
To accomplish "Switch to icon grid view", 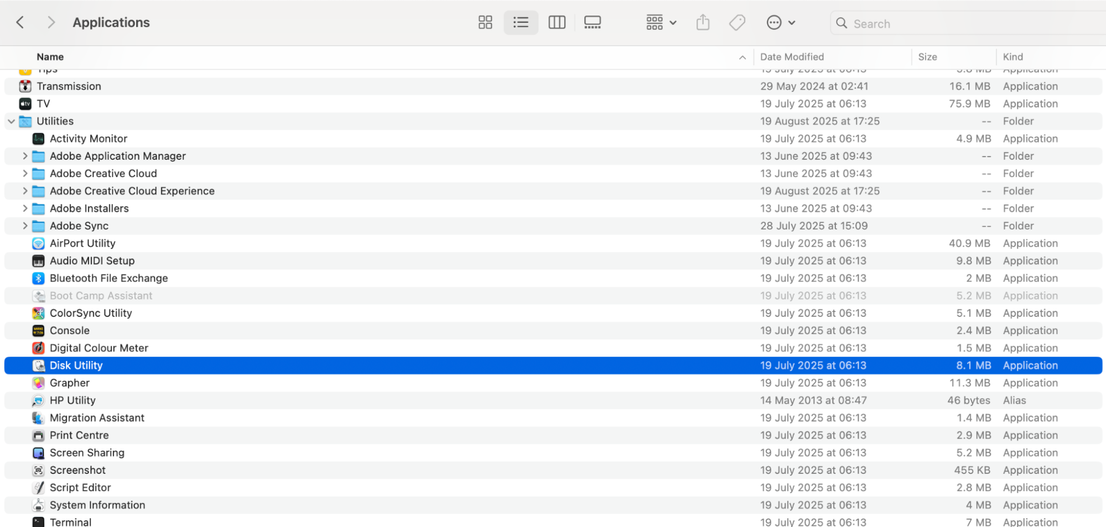I will 485,23.
